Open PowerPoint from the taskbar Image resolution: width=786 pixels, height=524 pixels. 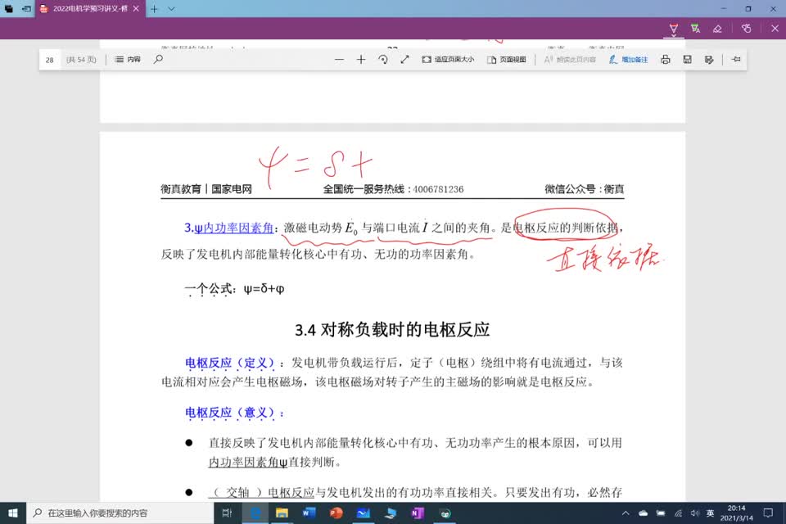[x=337, y=513]
